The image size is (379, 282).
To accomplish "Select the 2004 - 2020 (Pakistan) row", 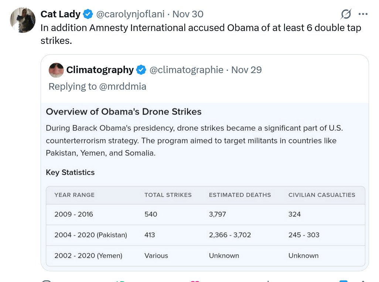I will 205,235.
